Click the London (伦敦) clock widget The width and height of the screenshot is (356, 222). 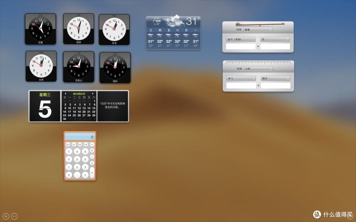[41, 29]
